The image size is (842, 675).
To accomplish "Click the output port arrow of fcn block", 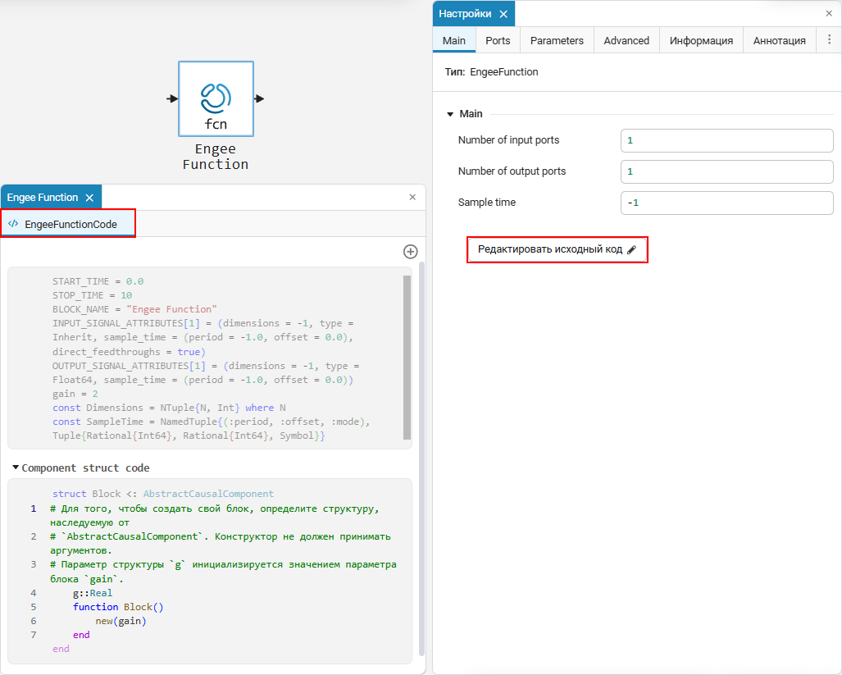I will (259, 98).
